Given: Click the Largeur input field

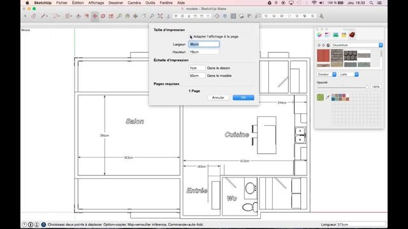Looking at the screenshot, I should click(204, 45).
